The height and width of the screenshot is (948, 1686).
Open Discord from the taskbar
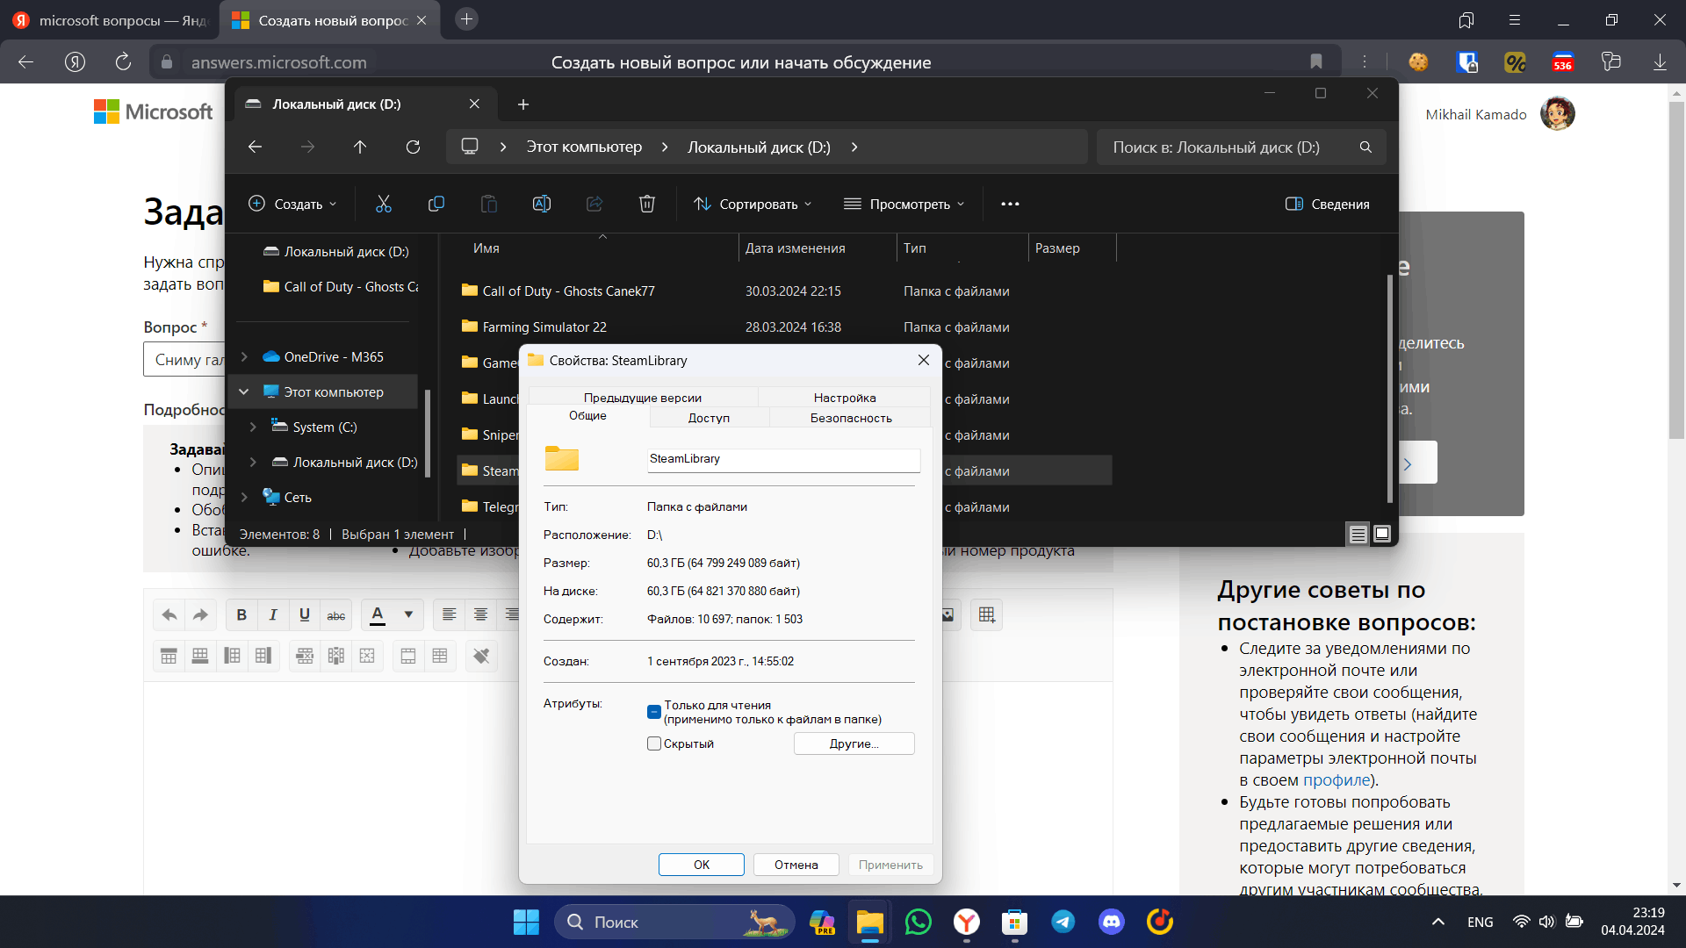[1112, 922]
